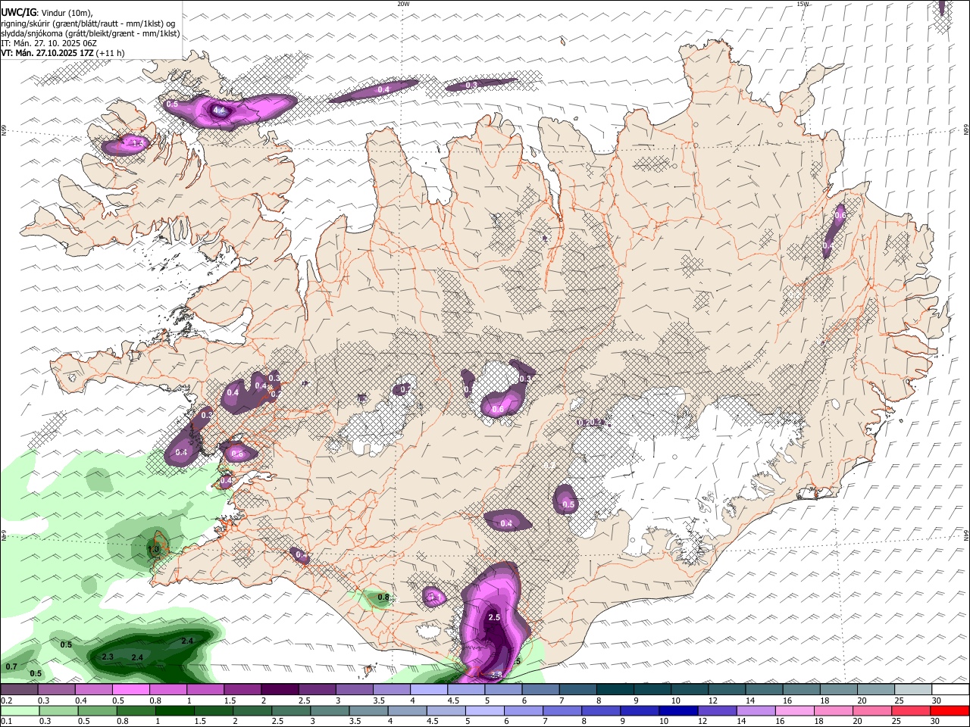The width and height of the screenshot is (970, 727).
Task: Click the '0.8' value in the small green patch
Action: coord(383,597)
